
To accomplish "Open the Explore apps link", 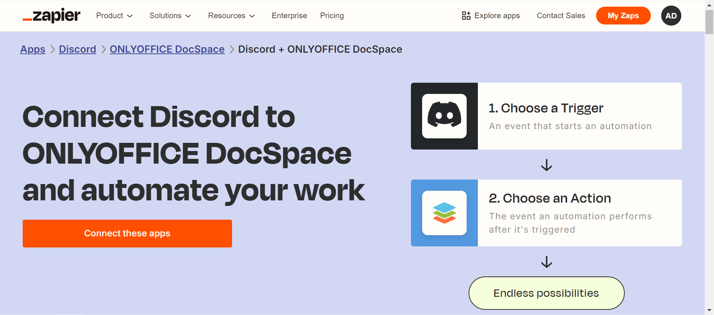I will 491,16.
